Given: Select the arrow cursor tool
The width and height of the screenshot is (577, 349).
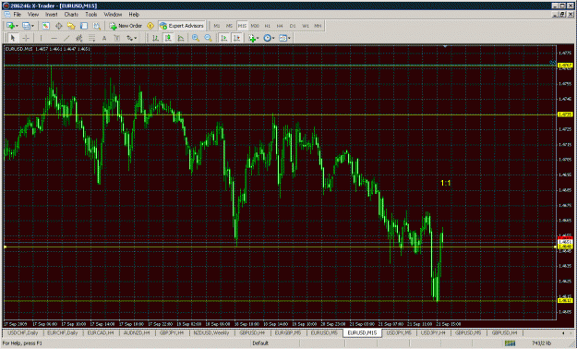Looking at the screenshot, I should coord(13,38).
